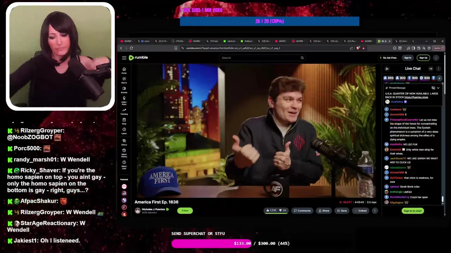
Task: Collapse the Live Chat panel
Action: click(x=387, y=69)
